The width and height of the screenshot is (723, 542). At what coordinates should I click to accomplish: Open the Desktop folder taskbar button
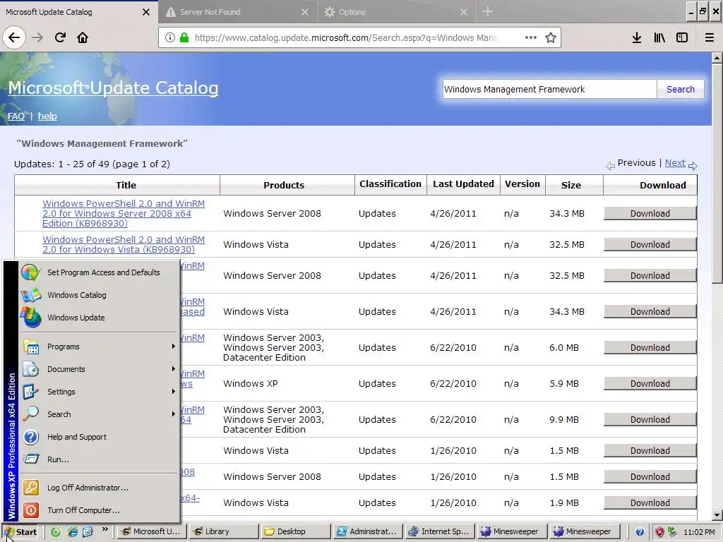tap(295, 531)
